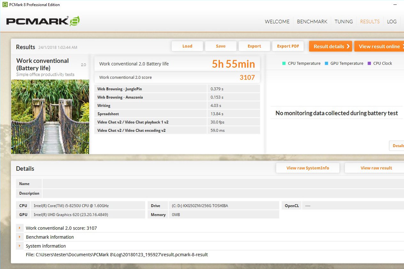Select the RESULTS tab
This screenshot has height=269, width=404.
(370, 22)
